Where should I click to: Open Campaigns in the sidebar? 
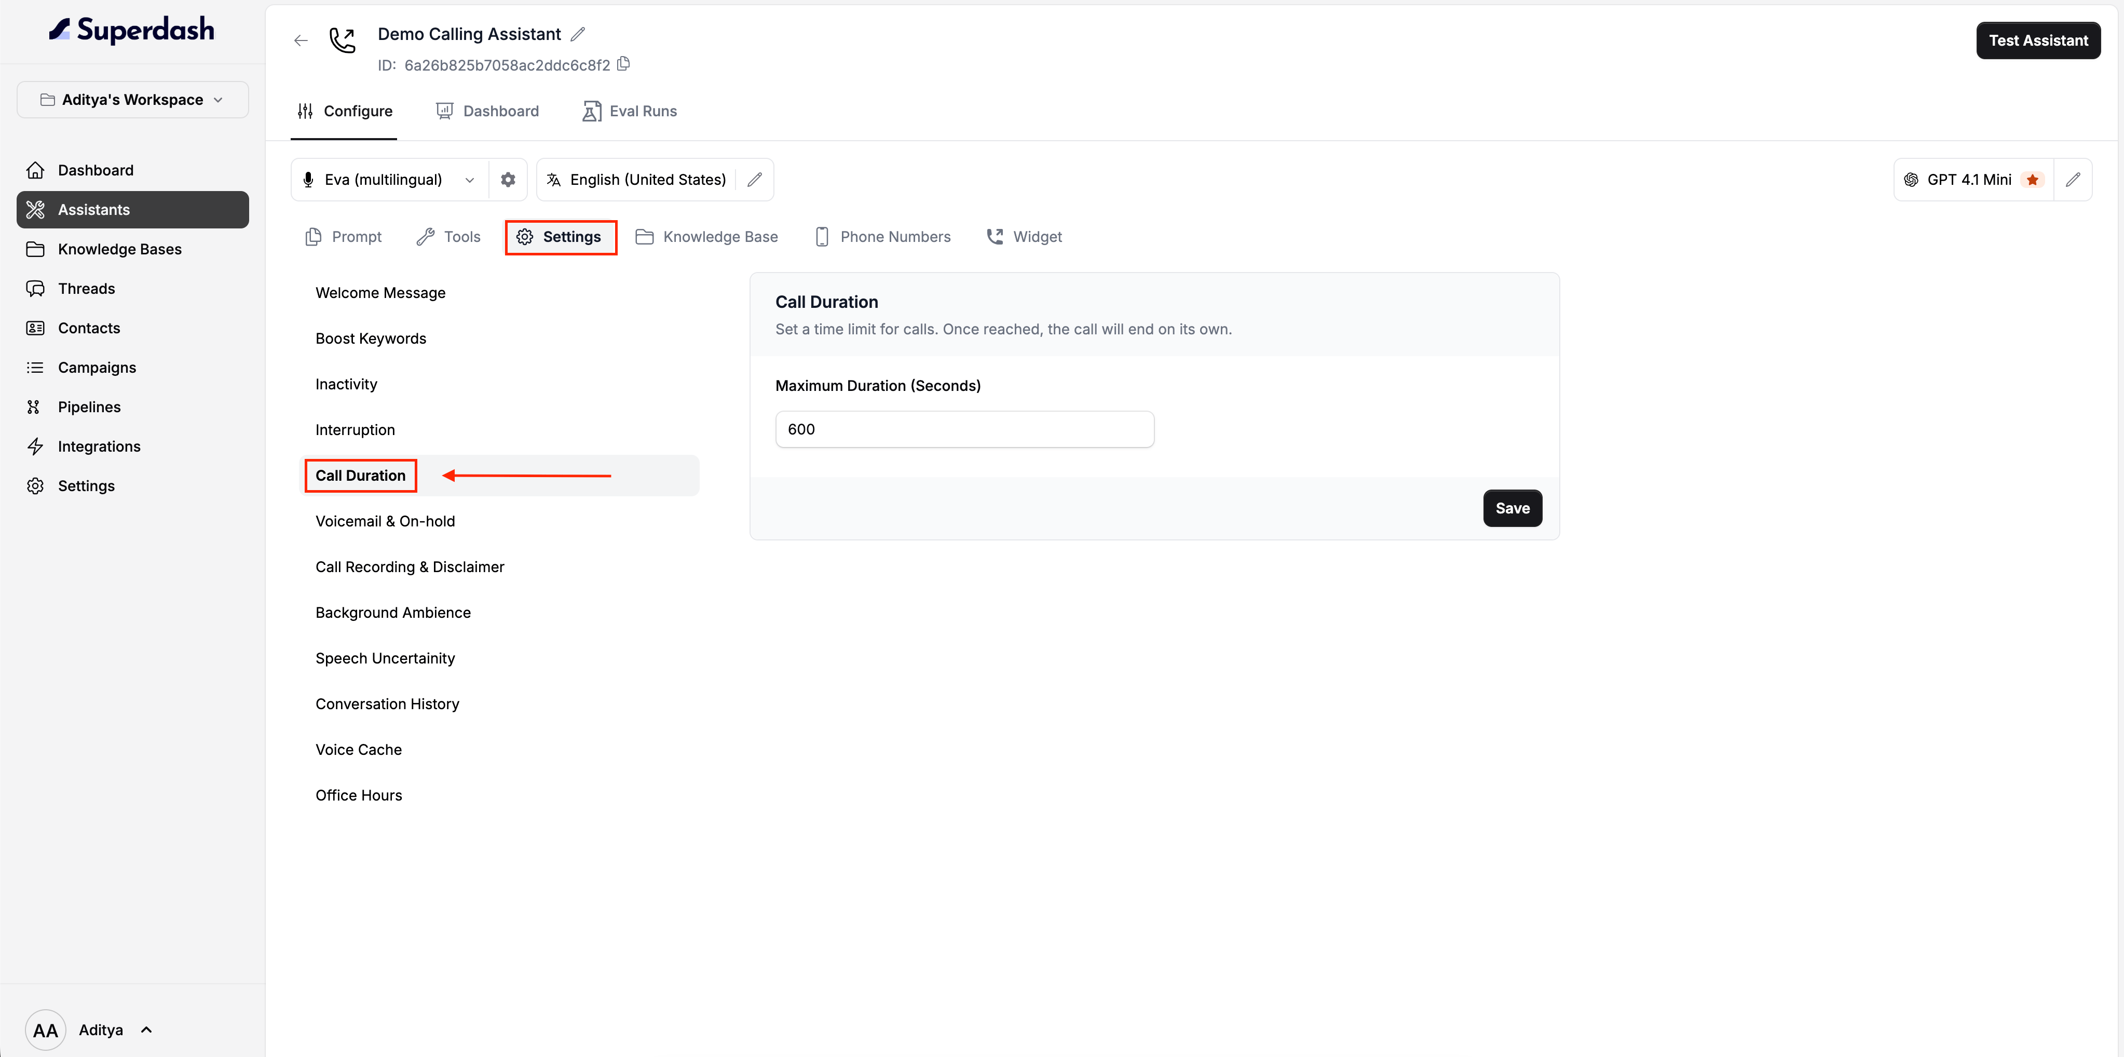click(x=132, y=368)
